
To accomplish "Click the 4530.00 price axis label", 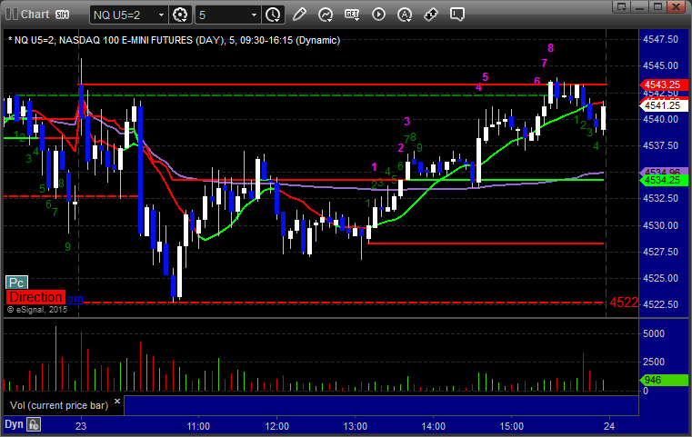I will [661, 225].
